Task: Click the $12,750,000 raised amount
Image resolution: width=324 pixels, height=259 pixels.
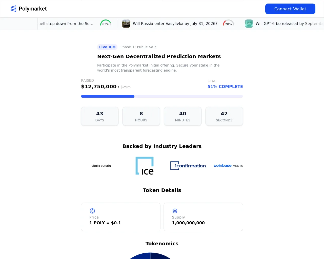Action: [99, 87]
